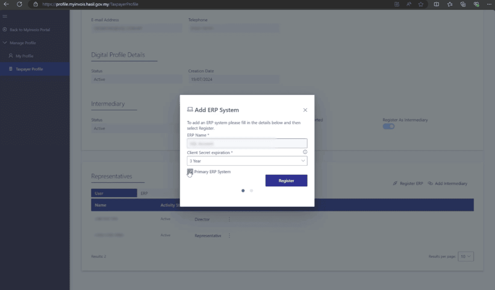Open the favorites list icon in toolbar

[x=450, y=4]
